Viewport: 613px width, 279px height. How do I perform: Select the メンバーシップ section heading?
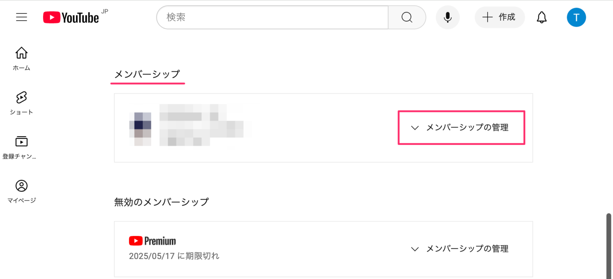pos(147,74)
